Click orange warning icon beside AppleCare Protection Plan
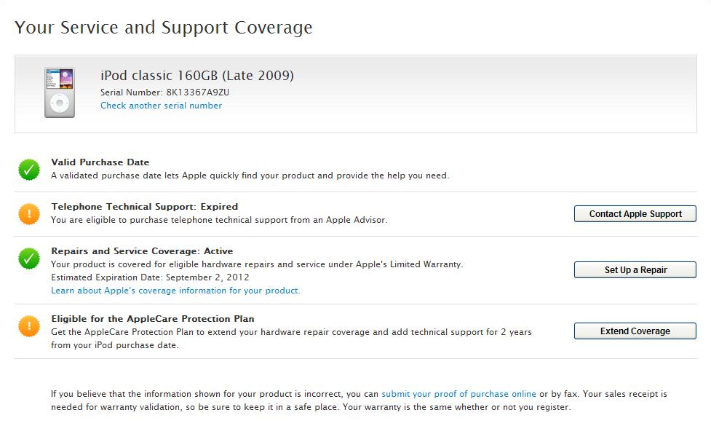Screen dimensions: 711x434 click(x=29, y=326)
